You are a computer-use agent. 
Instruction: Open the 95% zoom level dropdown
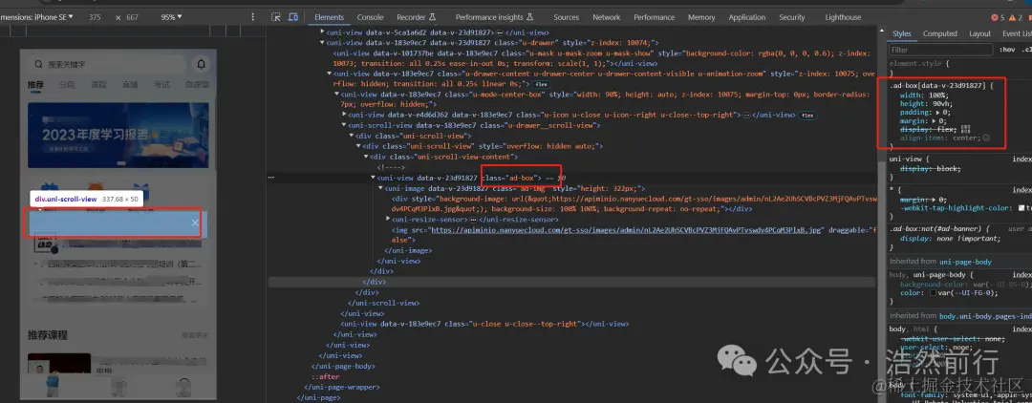[x=171, y=17]
